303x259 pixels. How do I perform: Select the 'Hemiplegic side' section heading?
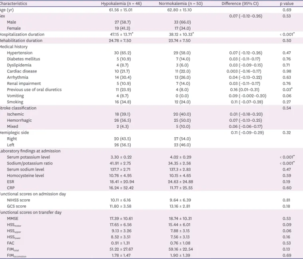click(x=14, y=133)
